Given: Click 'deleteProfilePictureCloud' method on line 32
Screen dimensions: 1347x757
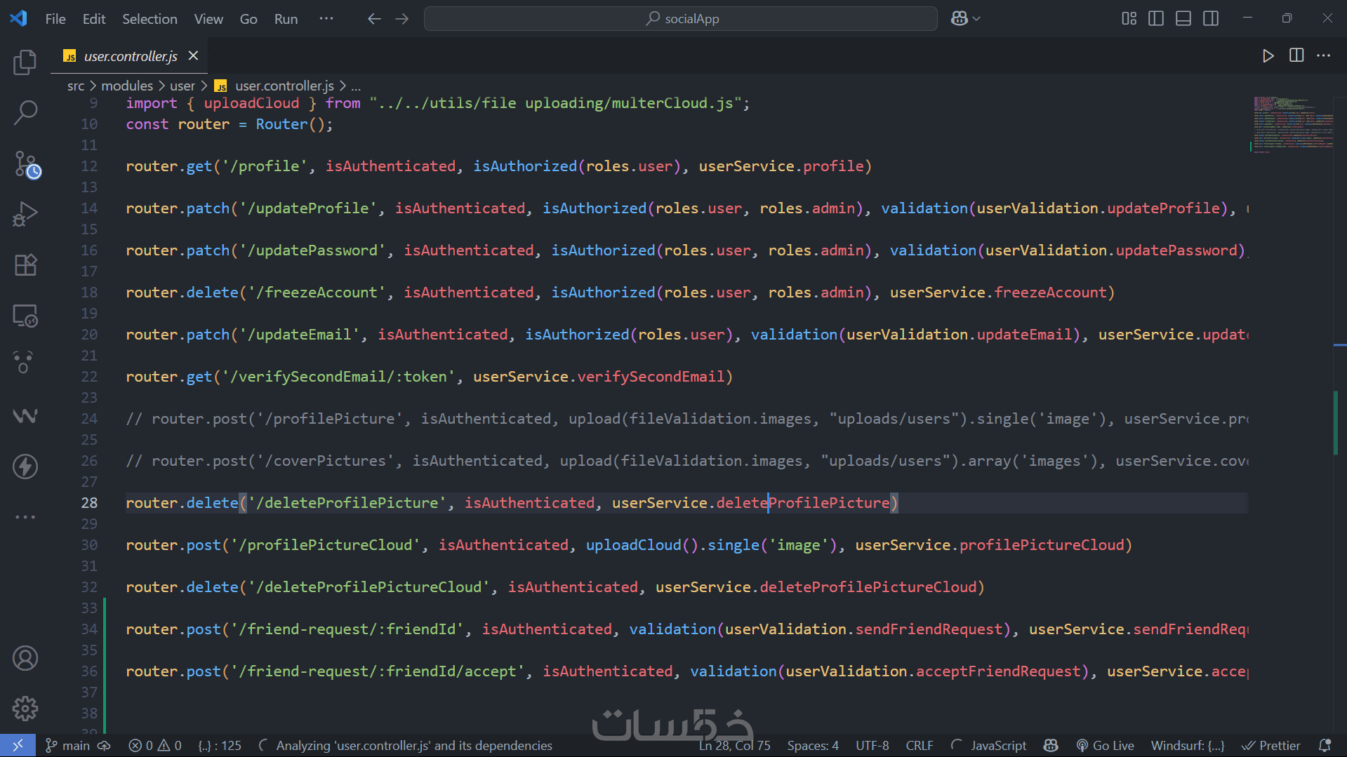Looking at the screenshot, I should click(868, 587).
